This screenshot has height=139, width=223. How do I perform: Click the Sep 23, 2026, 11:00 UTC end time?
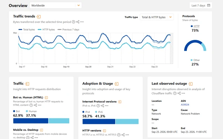[x=194, y=132]
